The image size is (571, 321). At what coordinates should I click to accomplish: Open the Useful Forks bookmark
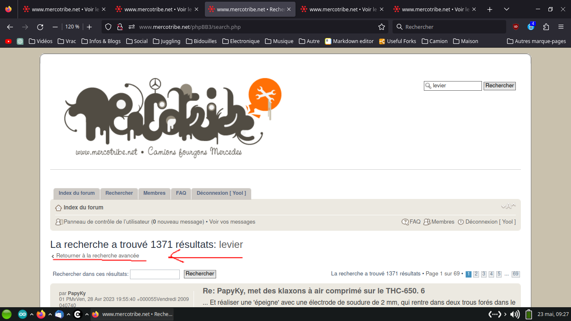[398, 41]
